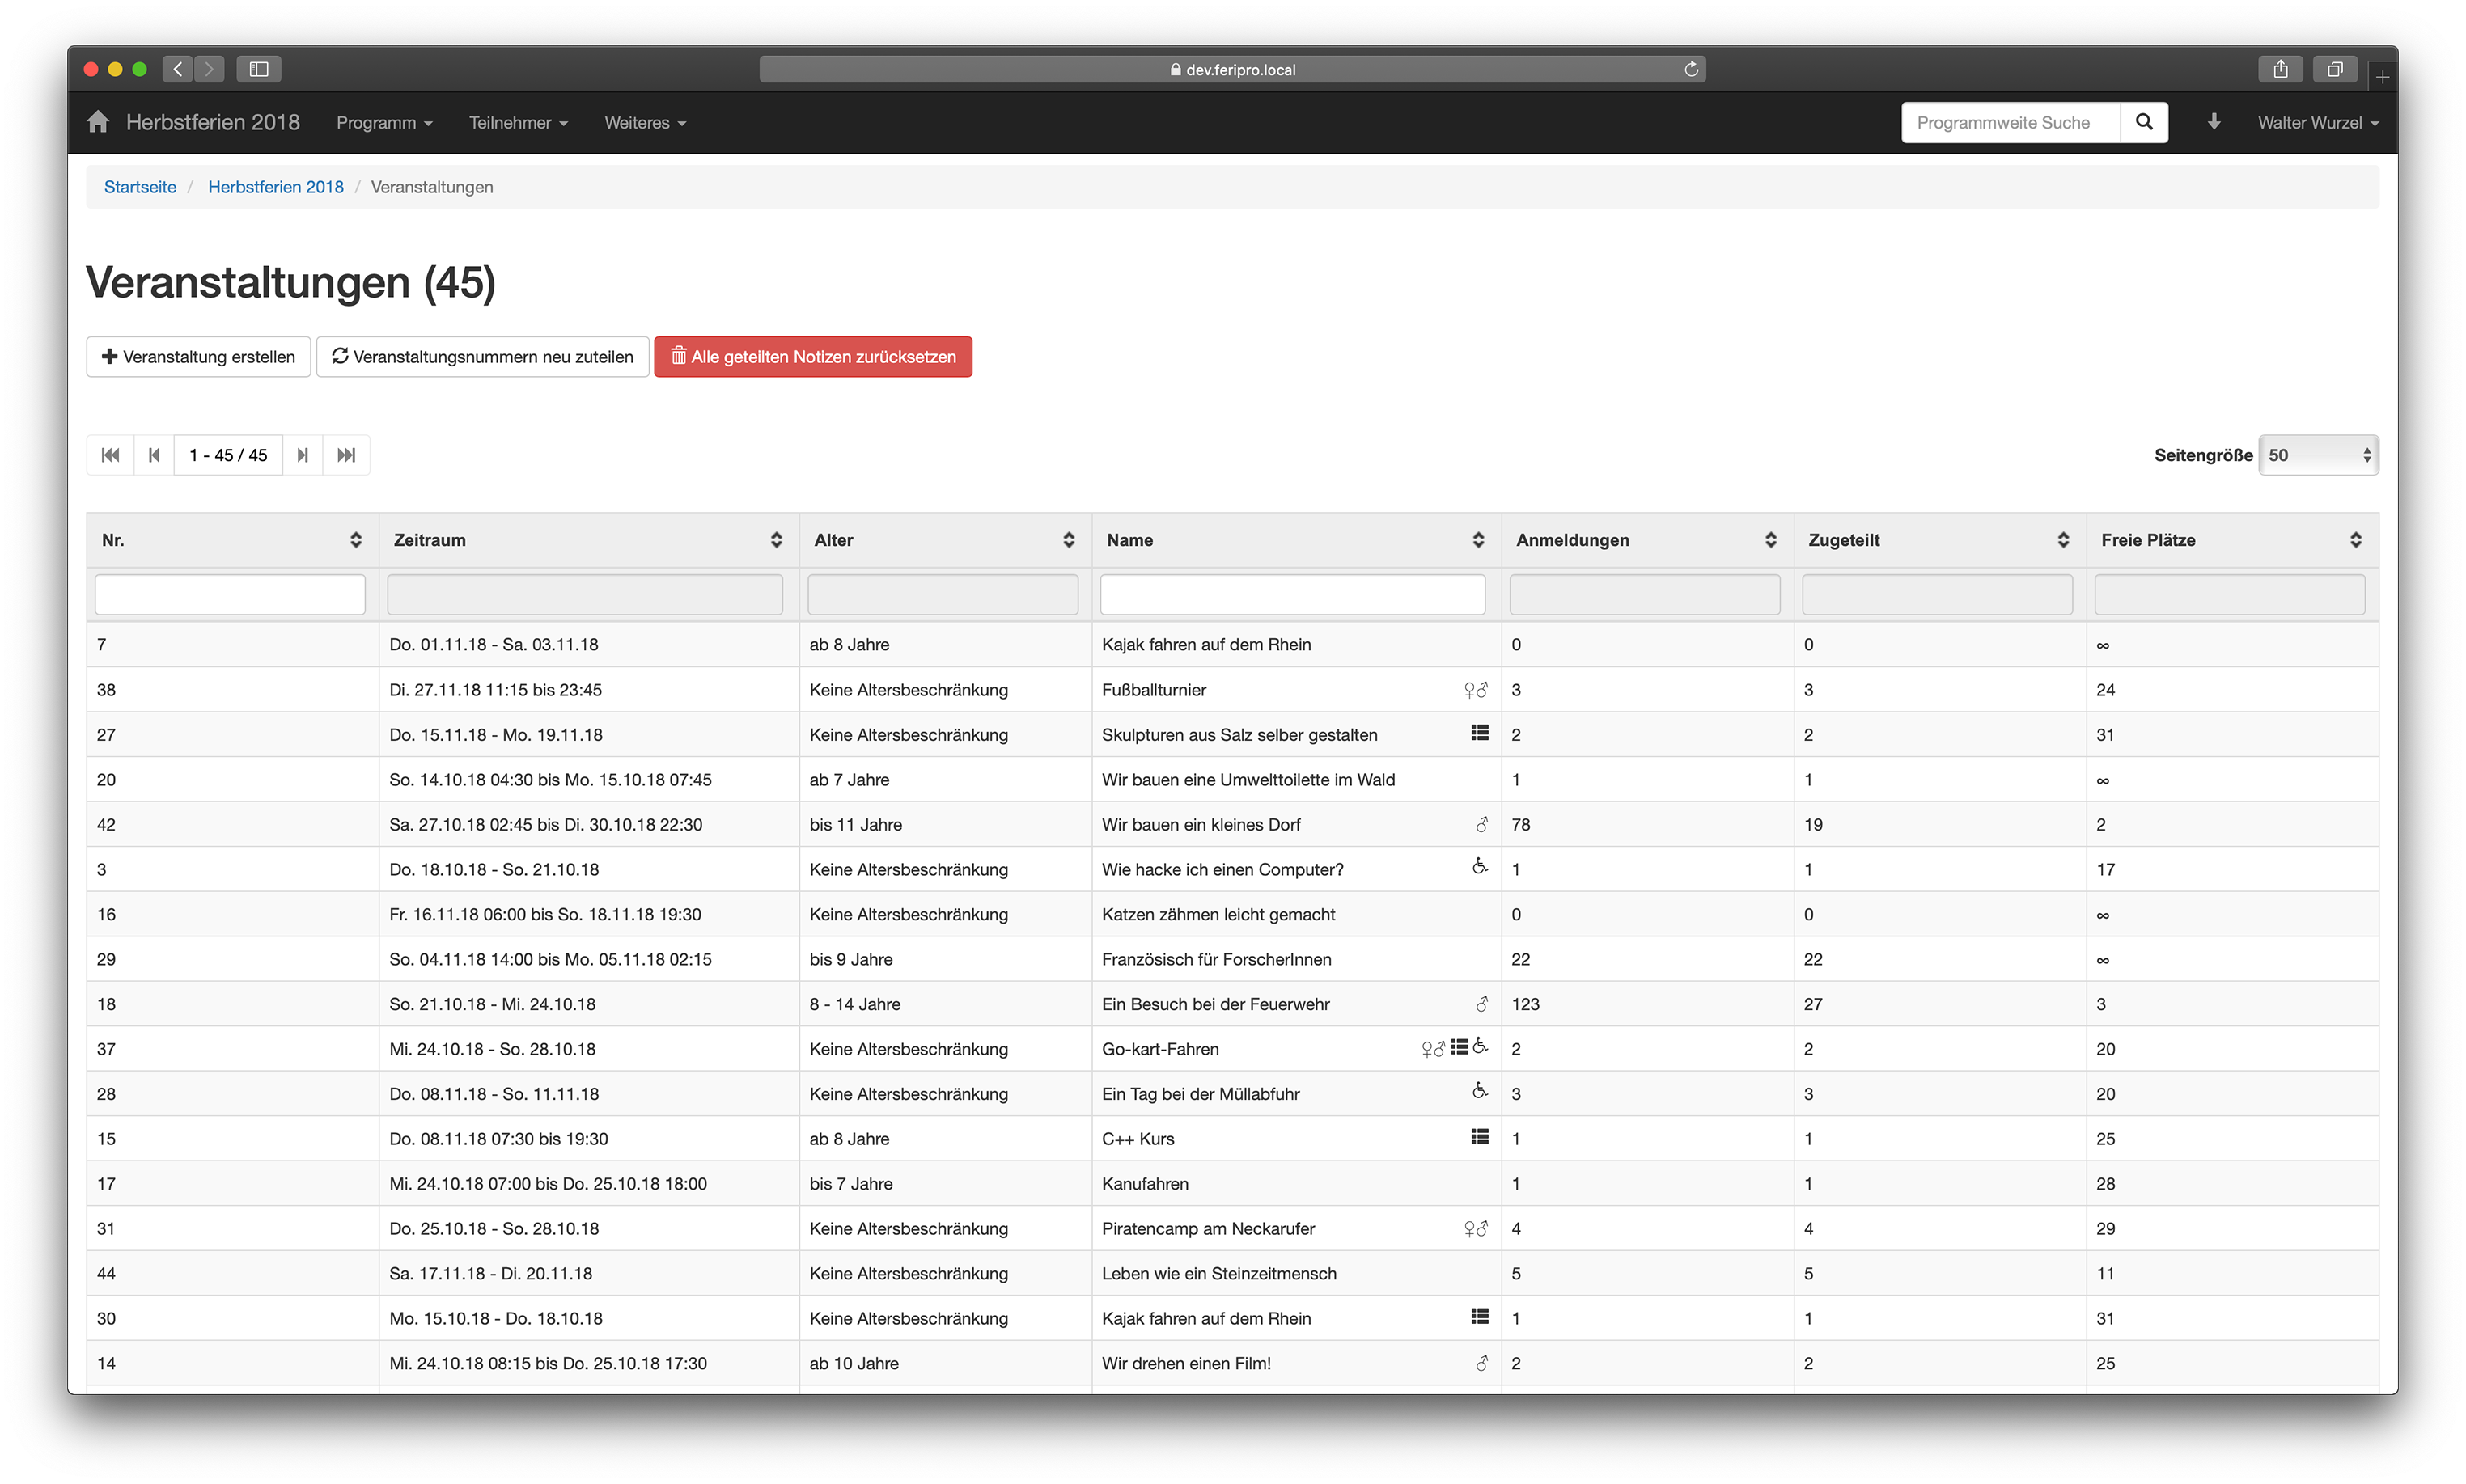Open the Teilnehmer menu

517,122
